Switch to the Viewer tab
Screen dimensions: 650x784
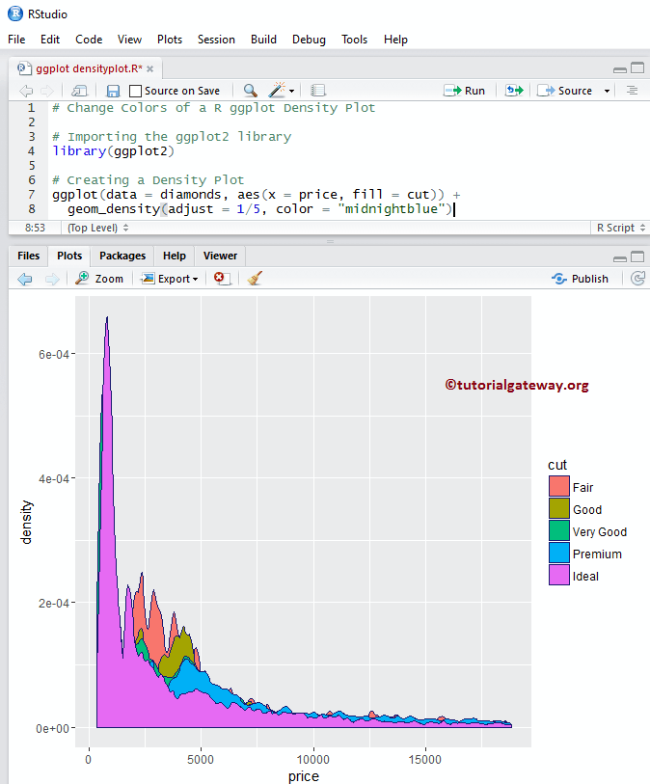pyautogui.click(x=220, y=256)
